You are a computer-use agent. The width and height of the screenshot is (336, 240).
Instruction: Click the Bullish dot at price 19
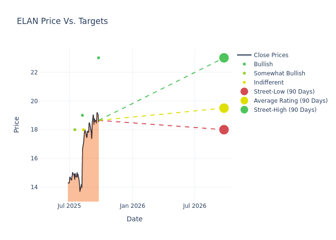point(82,115)
